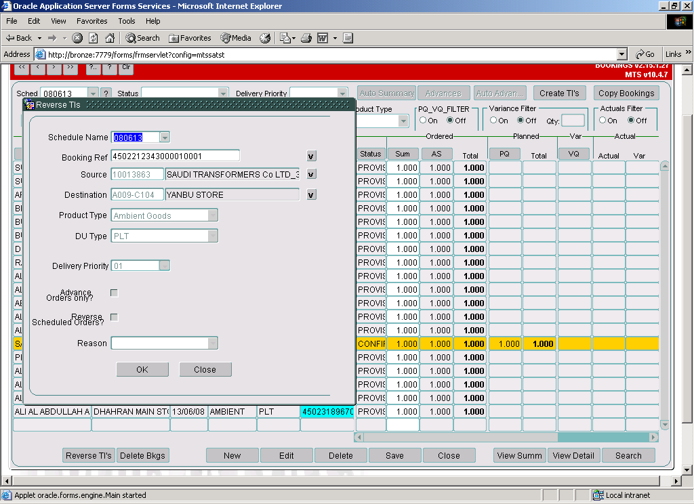Open the Delivery Priority dropdown in dialog

coord(164,266)
